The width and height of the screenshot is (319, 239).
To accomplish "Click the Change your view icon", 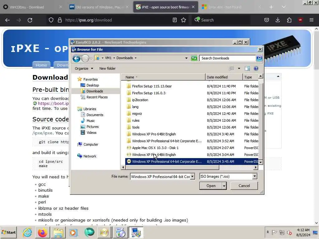I will [231, 68].
